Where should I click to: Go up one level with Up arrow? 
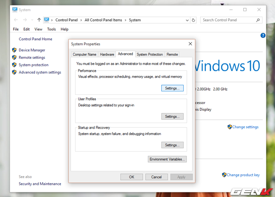click(x=39, y=20)
